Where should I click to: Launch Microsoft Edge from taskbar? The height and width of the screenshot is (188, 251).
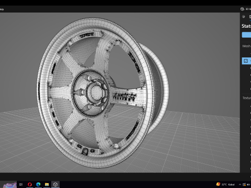pos(38,184)
